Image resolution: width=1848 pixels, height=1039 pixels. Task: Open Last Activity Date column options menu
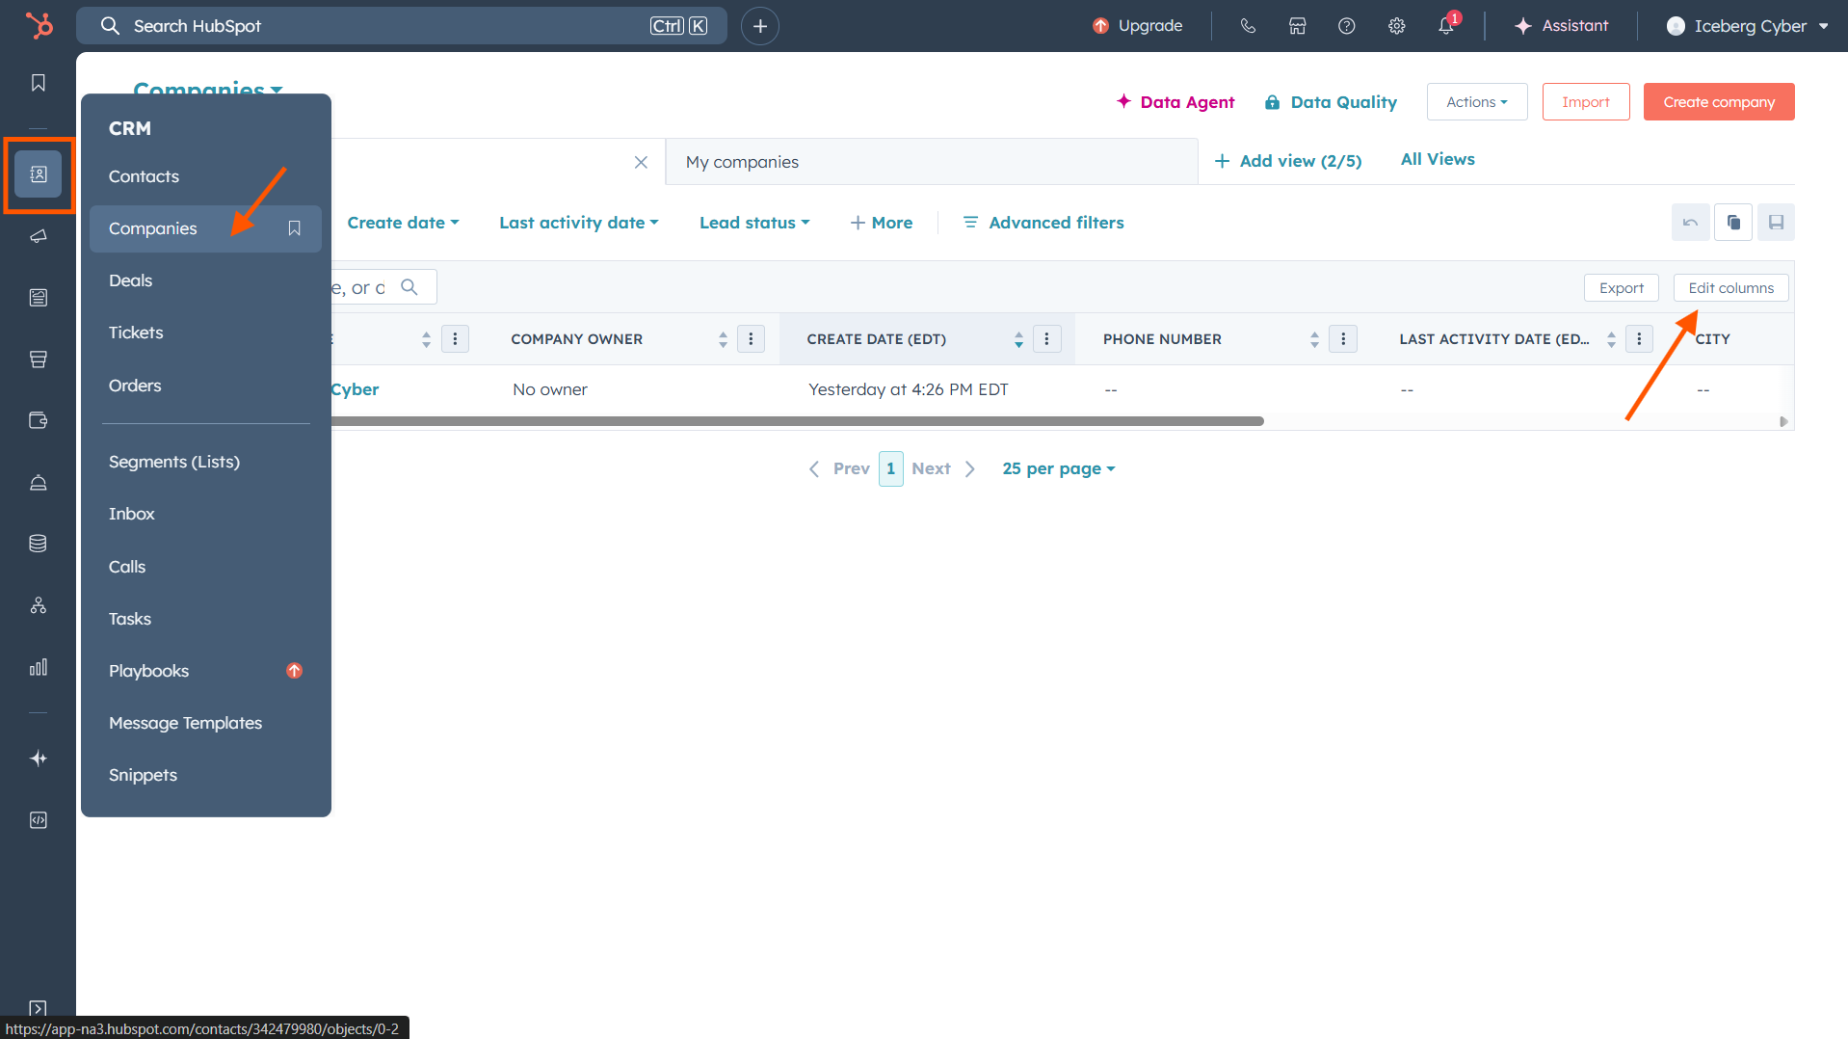point(1639,338)
